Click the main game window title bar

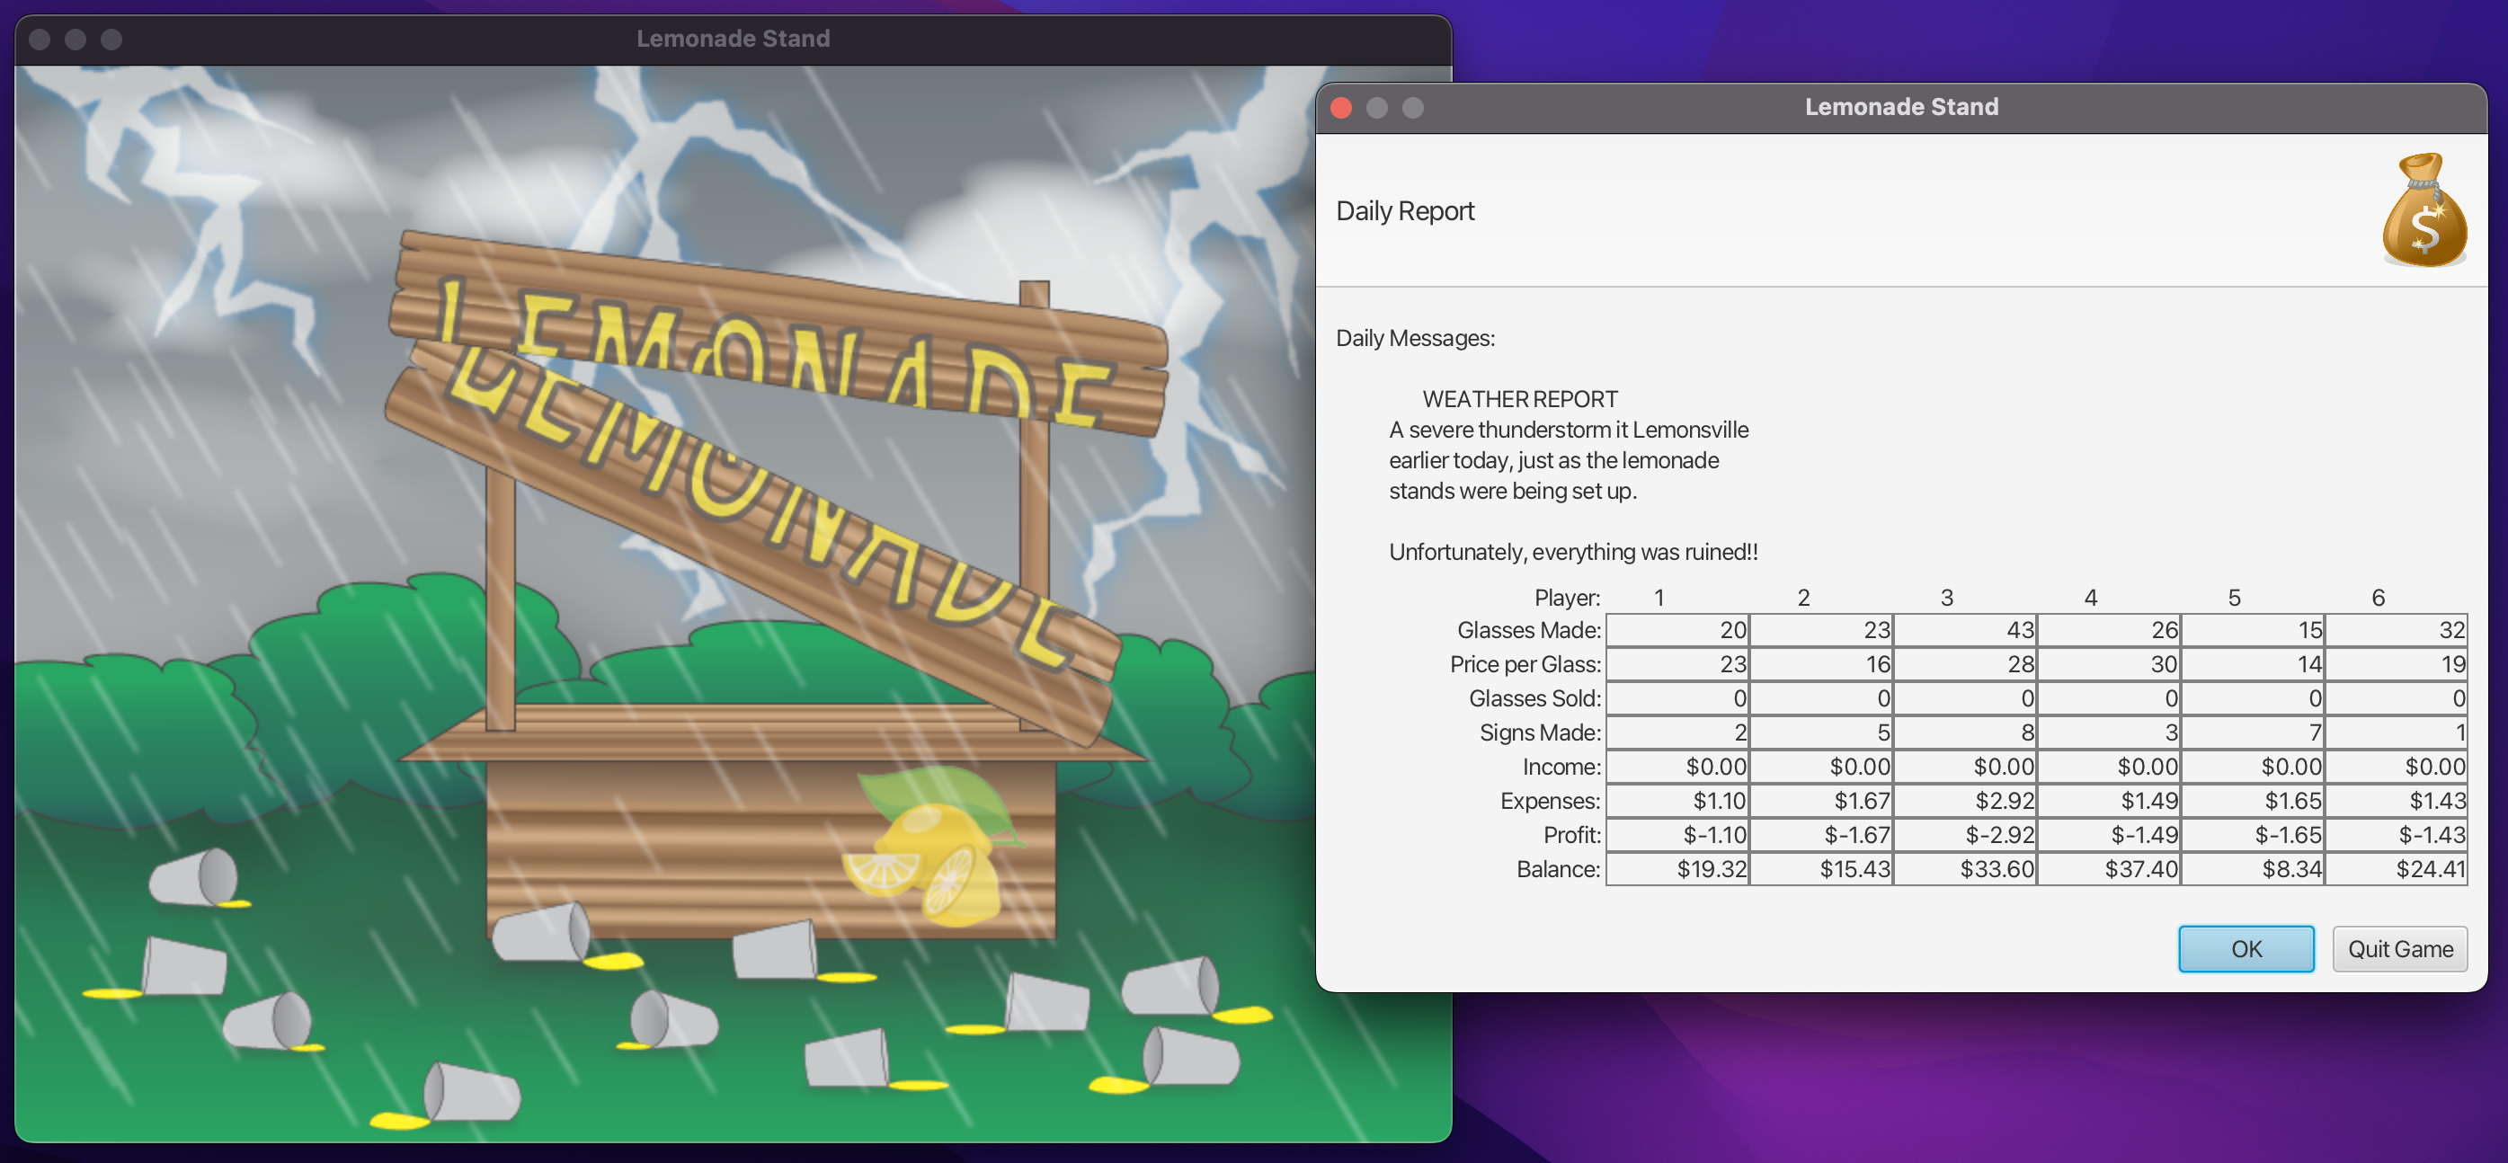point(732,39)
